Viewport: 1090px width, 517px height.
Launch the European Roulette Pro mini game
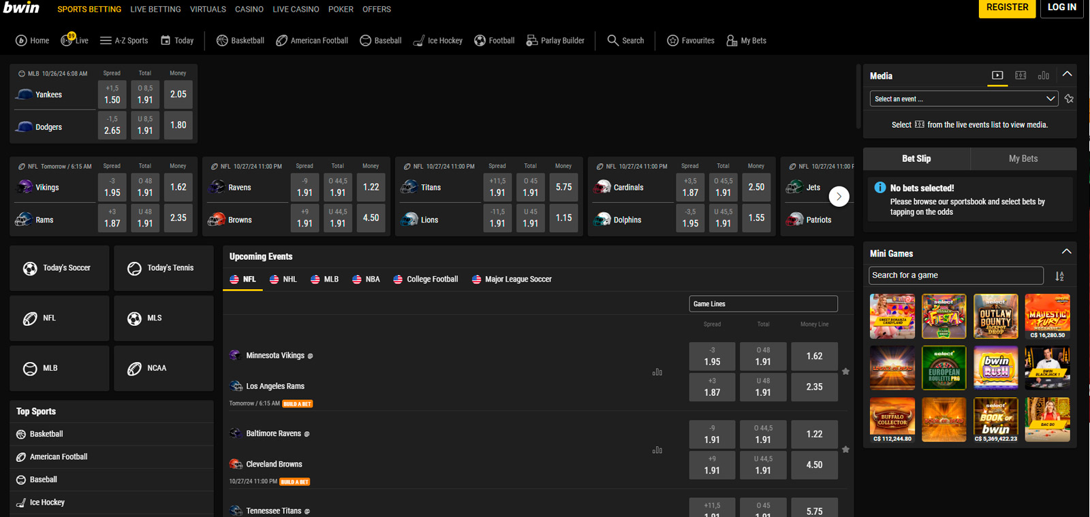944,368
